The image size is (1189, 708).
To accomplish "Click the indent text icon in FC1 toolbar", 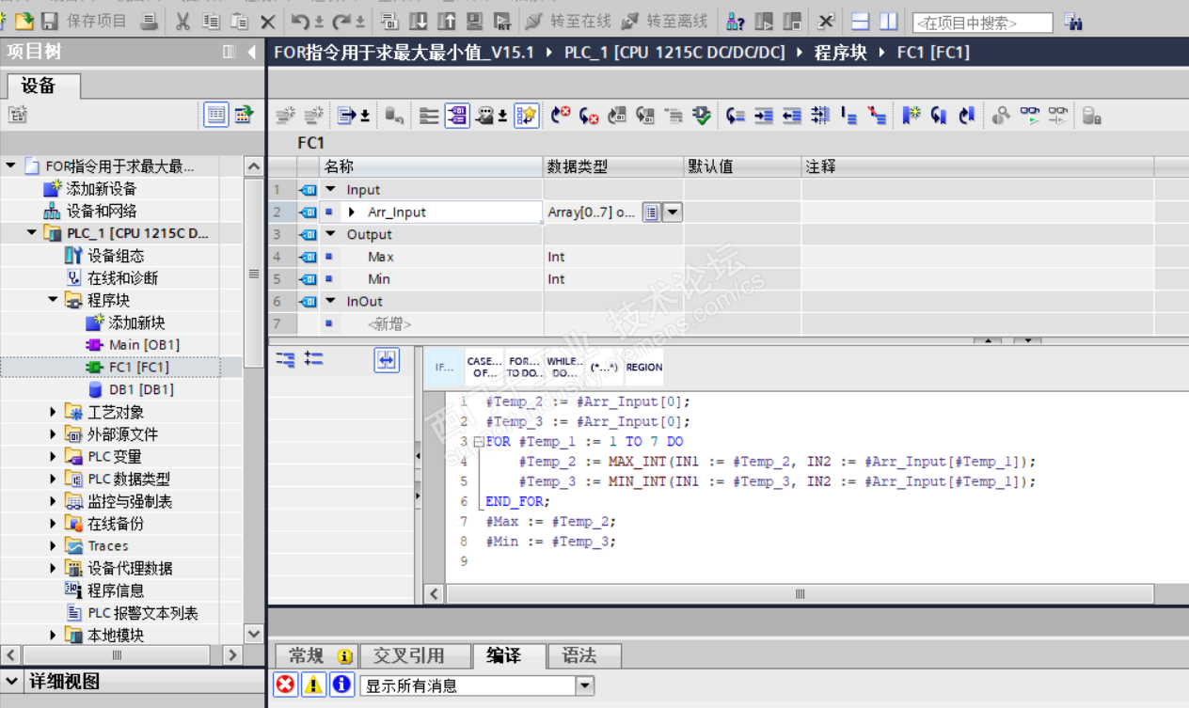I will click(x=764, y=116).
